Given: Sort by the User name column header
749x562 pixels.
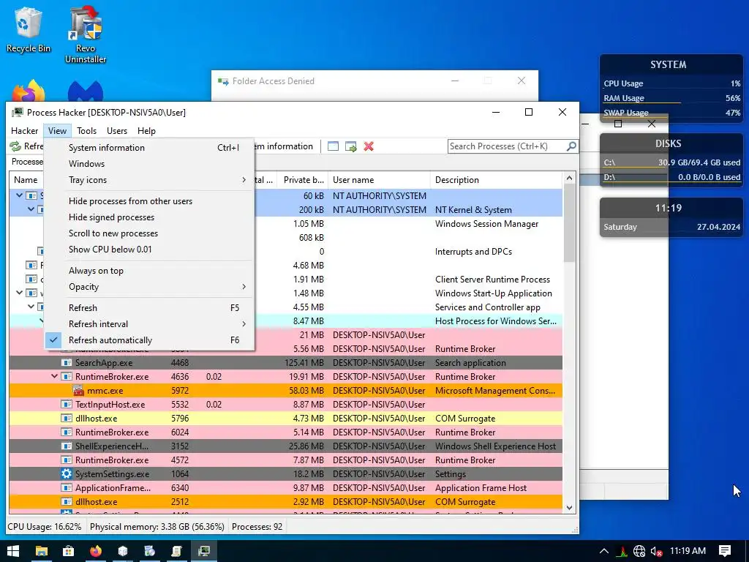Looking at the screenshot, I should 380,180.
